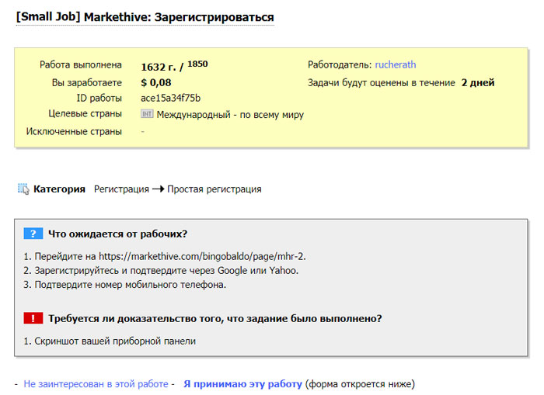
Task: Click step 2 'Зарегистрируйтесь и подтвердите' instruction
Action: click(x=166, y=270)
